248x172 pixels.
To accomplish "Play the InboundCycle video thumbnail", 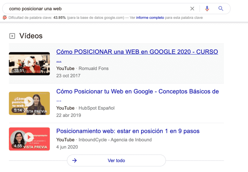I will tap(29, 139).
